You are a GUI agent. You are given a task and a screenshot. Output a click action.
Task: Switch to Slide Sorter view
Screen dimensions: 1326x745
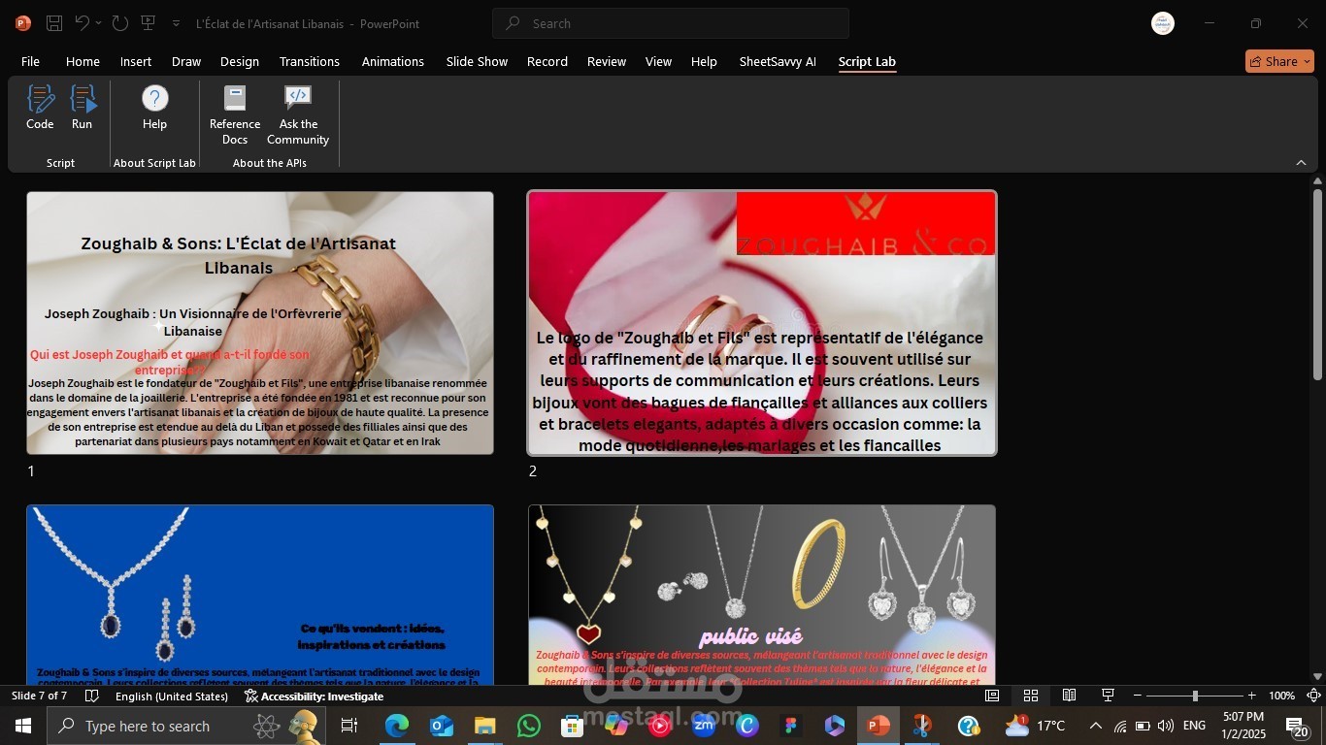point(1031,696)
